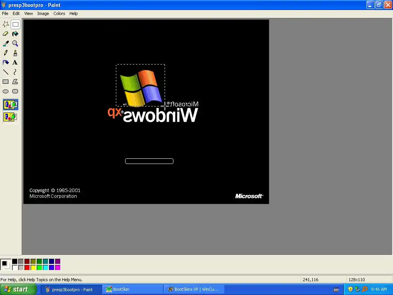
Task: Click the empty progress bar outline on canvas
Action: coord(149,161)
